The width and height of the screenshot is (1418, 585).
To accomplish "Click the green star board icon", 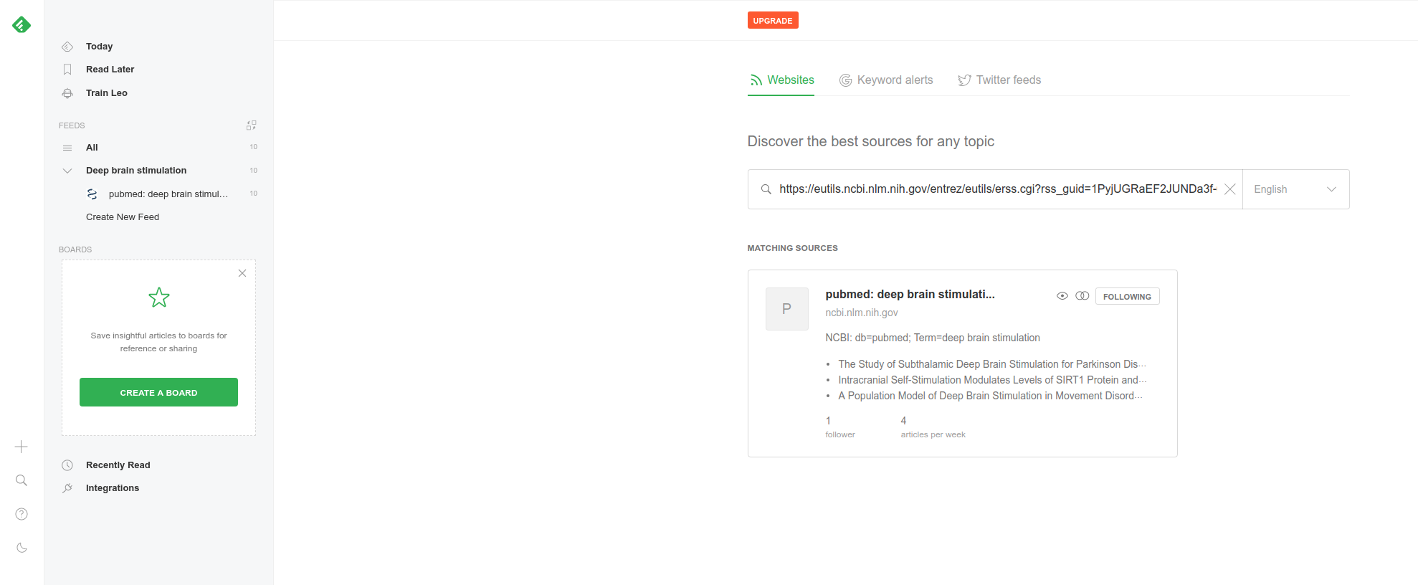I will click(x=159, y=298).
